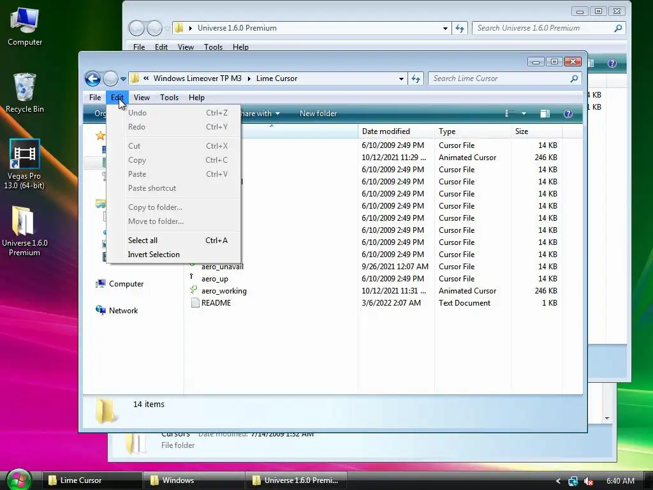
Task: Open the View menu in Lime Cursor
Action: [142, 98]
